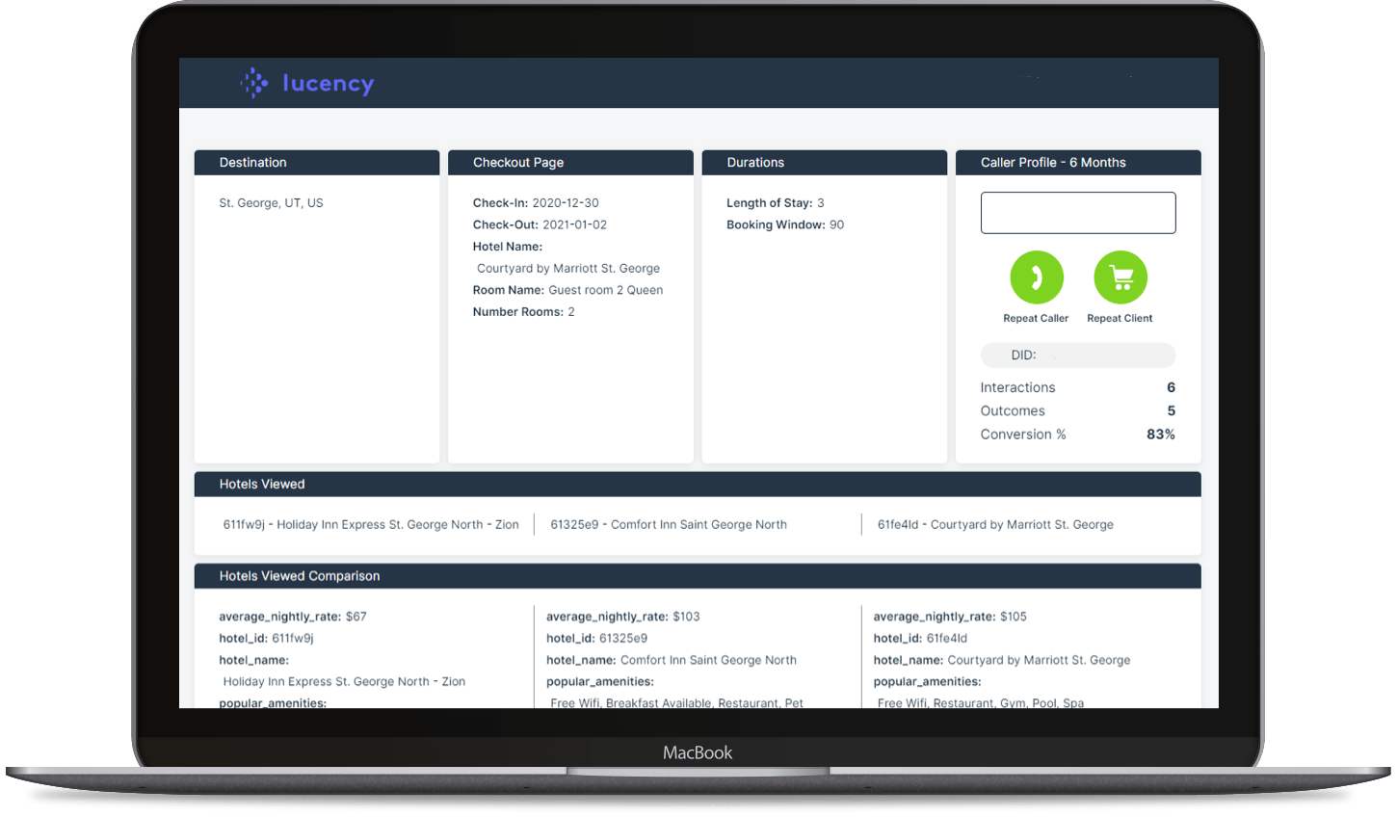Image resolution: width=1397 pixels, height=817 pixels.
Task: Click the green shopping cart icon
Action: pos(1120,277)
